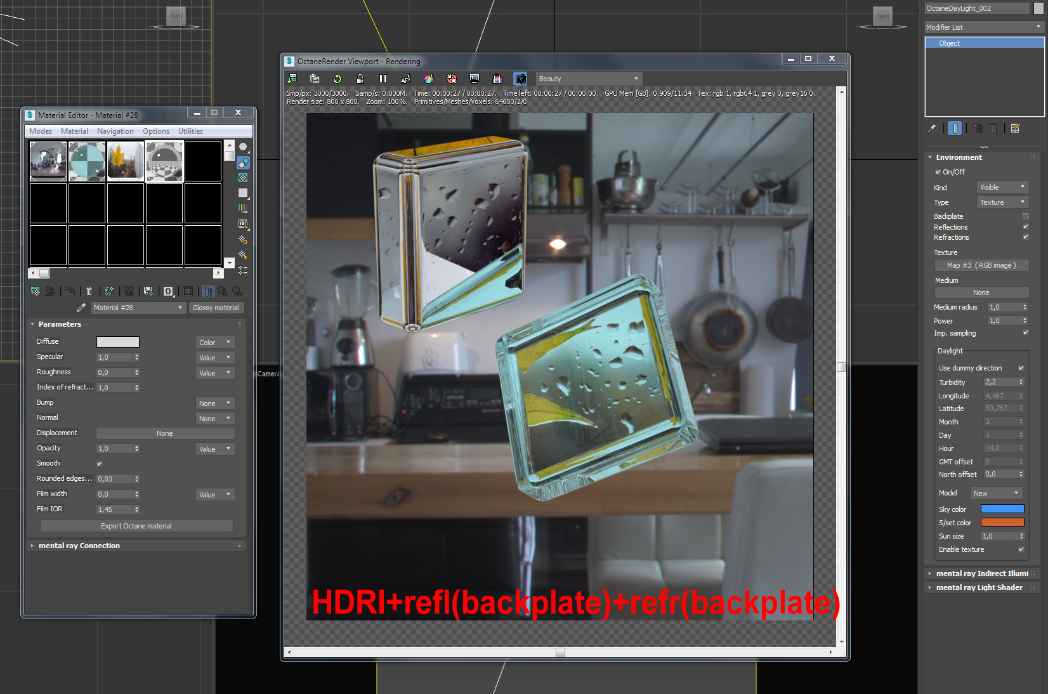Click the Sample Type sphere icon
Screen dimensions: 1048x694
pos(243,147)
